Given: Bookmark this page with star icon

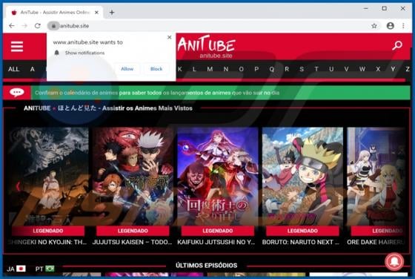Looking at the screenshot, I should (x=374, y=26).
